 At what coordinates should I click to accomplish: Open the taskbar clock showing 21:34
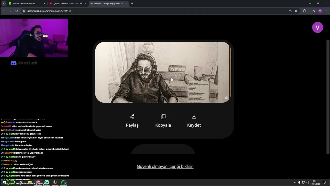coord(315,182)
